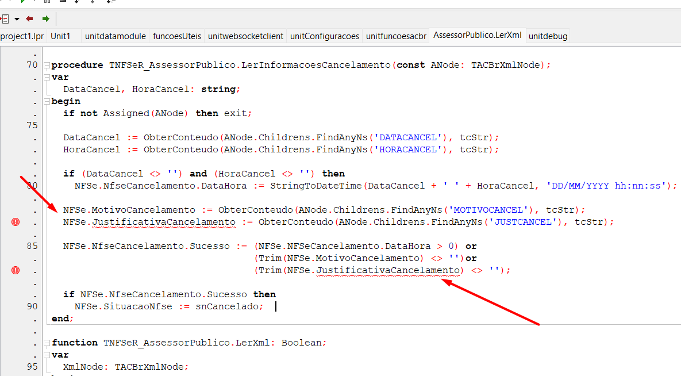Collapse the LerInformacoesCancelamento procedure fold
Viewport: 681px width, 376px height.
(47, 66)
